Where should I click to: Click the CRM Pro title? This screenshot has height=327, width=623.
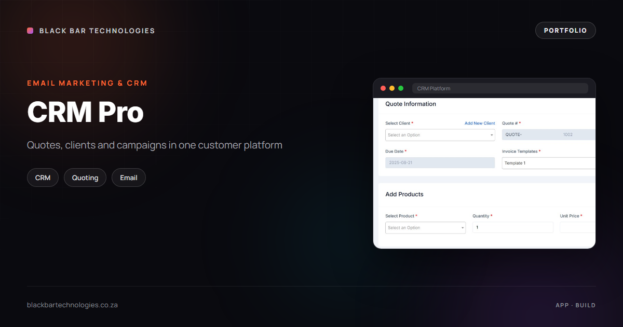point(85,112)
